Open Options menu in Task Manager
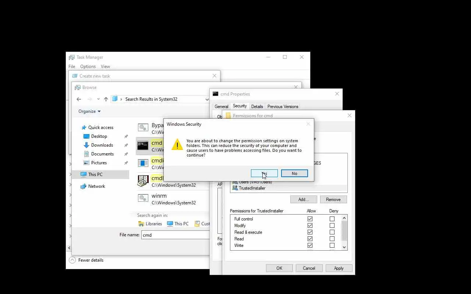471x294 pixels. coord(88,67)
